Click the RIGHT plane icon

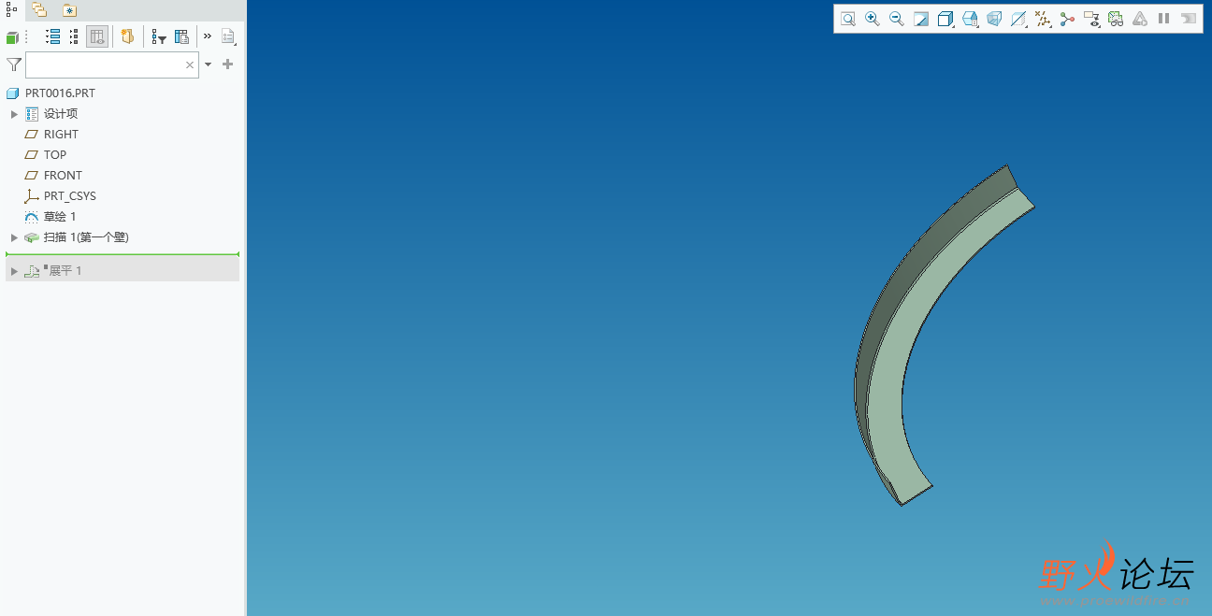tap(31, 135)
